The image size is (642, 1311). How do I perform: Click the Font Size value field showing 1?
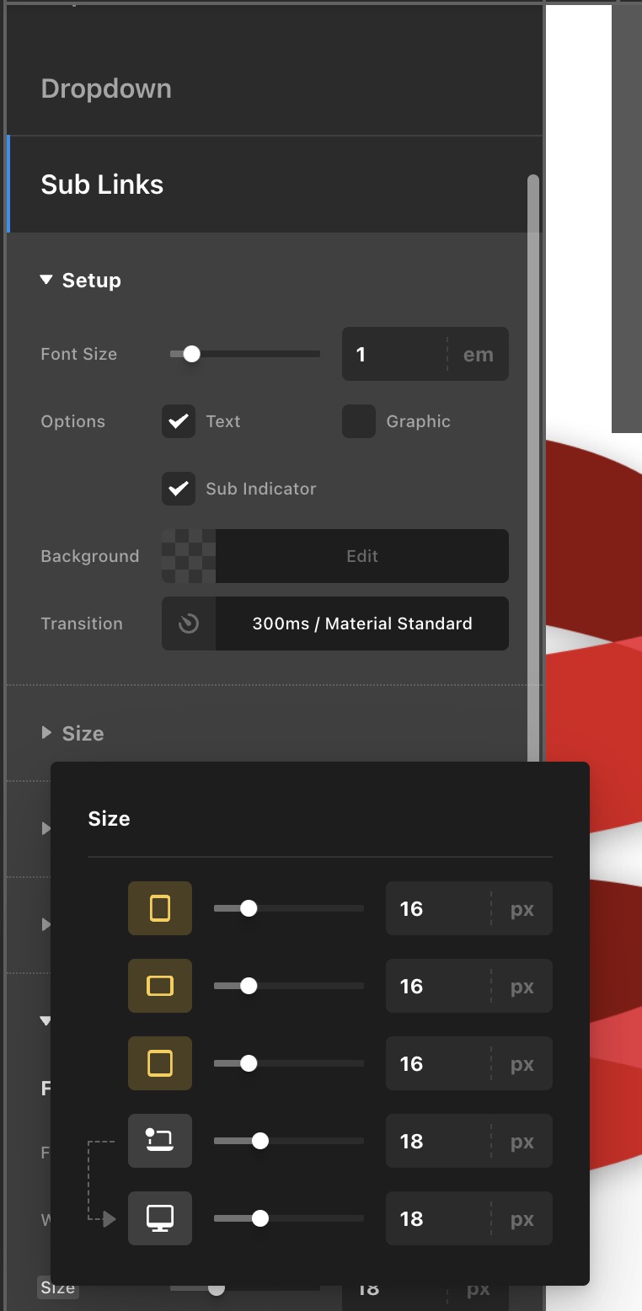(393, 354)
